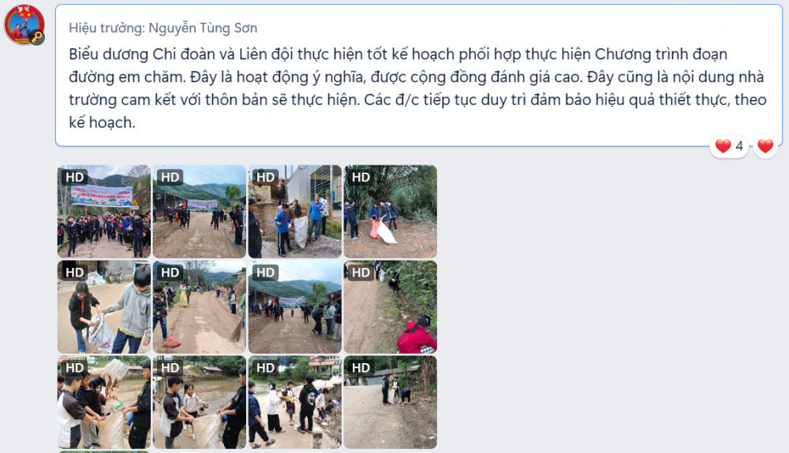The width and height of the screenshot is (789, 453).
Task: Open the banner crowd photo in the first row
Action: click(103, 211)
